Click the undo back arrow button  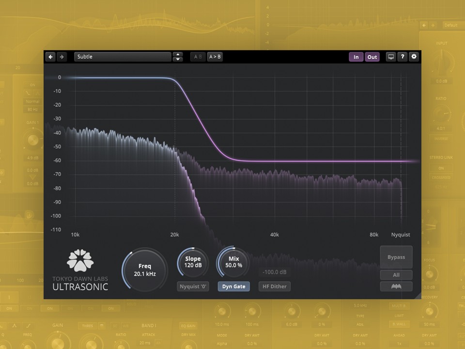pyautogui.click(x=51, y=57)
